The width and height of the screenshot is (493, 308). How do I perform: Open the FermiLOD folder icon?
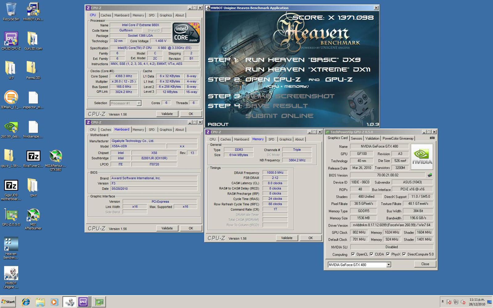33,70
